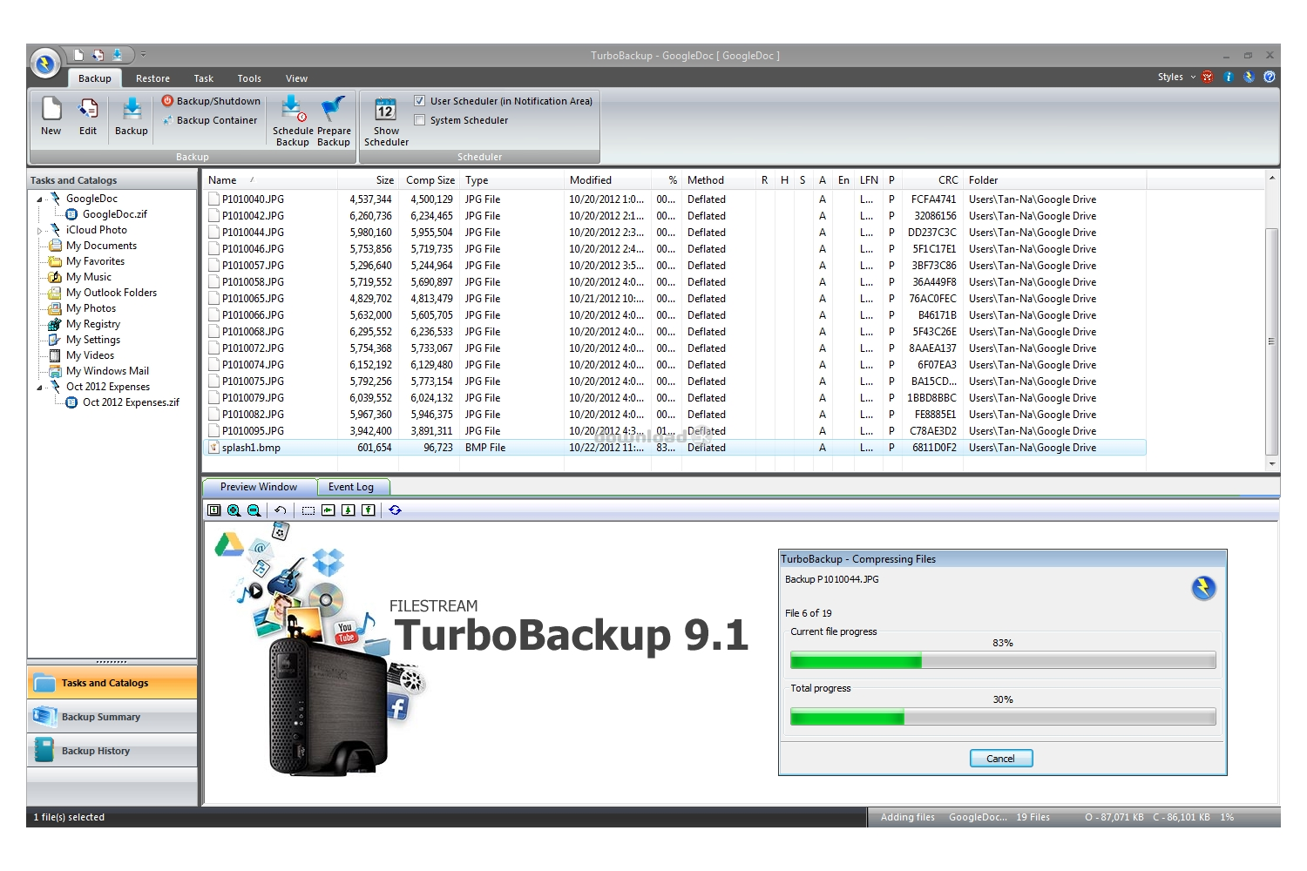1307x871 pixels.
Task: Select the Preview Window tab
Action: click(259, 487)
